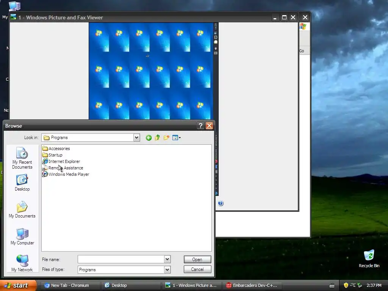Minimize the Picture and Fax Viewer window
The width and height of the screenshot is (388, 291).
click(x=275, y=17)
